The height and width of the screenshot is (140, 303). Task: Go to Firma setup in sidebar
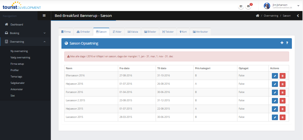17,64
